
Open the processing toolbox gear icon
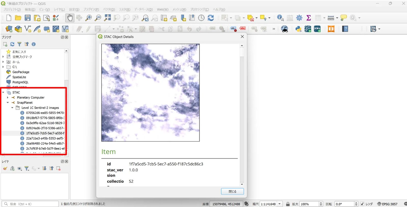pyautogui.click(x=299, y=18)
